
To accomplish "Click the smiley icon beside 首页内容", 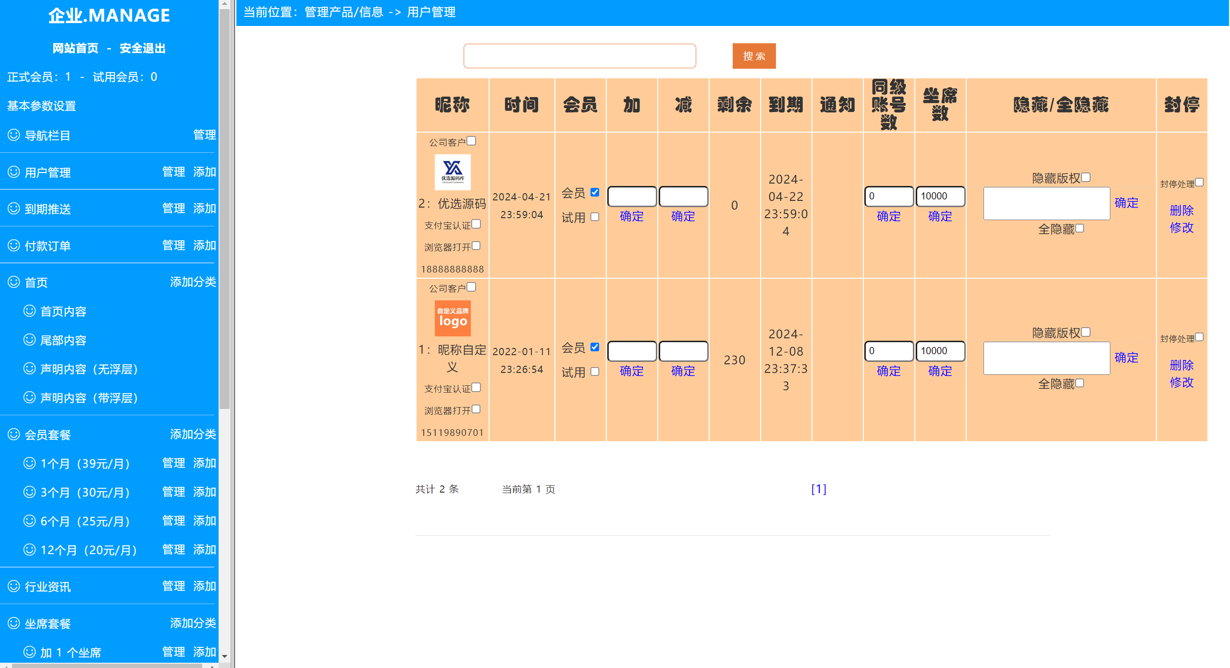I will (x=30, y=311).
